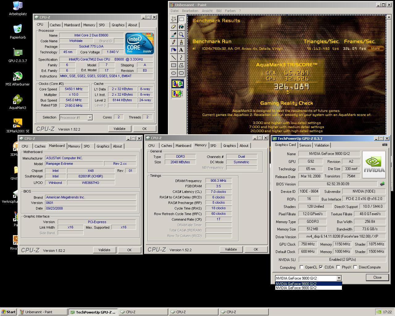Select the 3DMark2001 SE desktop icon
395x316 pixels.
coord(18,126)
